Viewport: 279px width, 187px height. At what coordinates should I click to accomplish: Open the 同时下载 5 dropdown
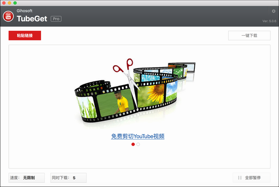[x=69, y=178]
